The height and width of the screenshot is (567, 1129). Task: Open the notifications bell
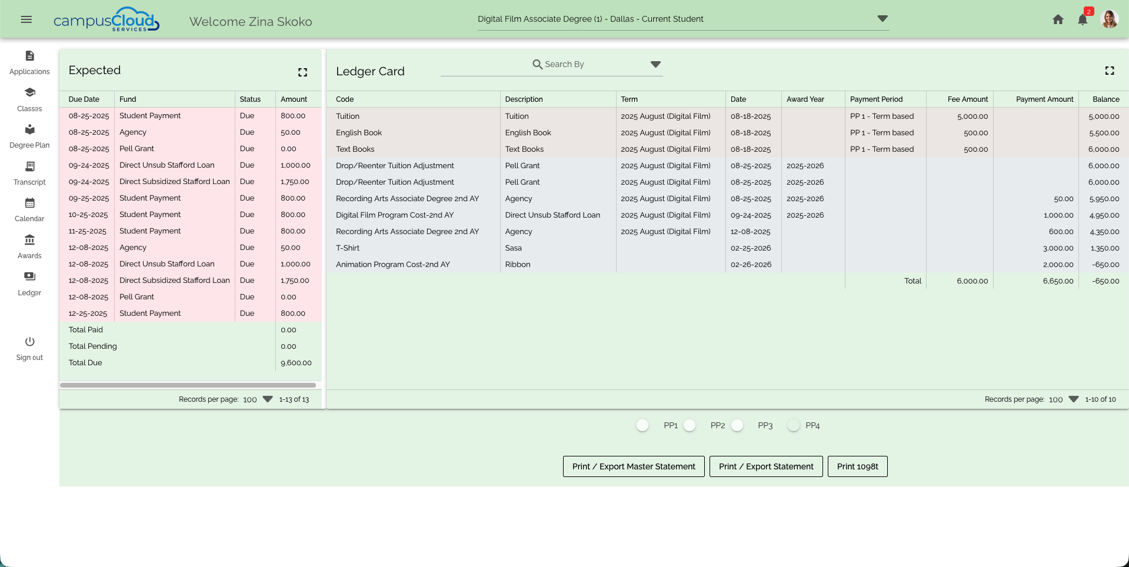[1082, 19]
